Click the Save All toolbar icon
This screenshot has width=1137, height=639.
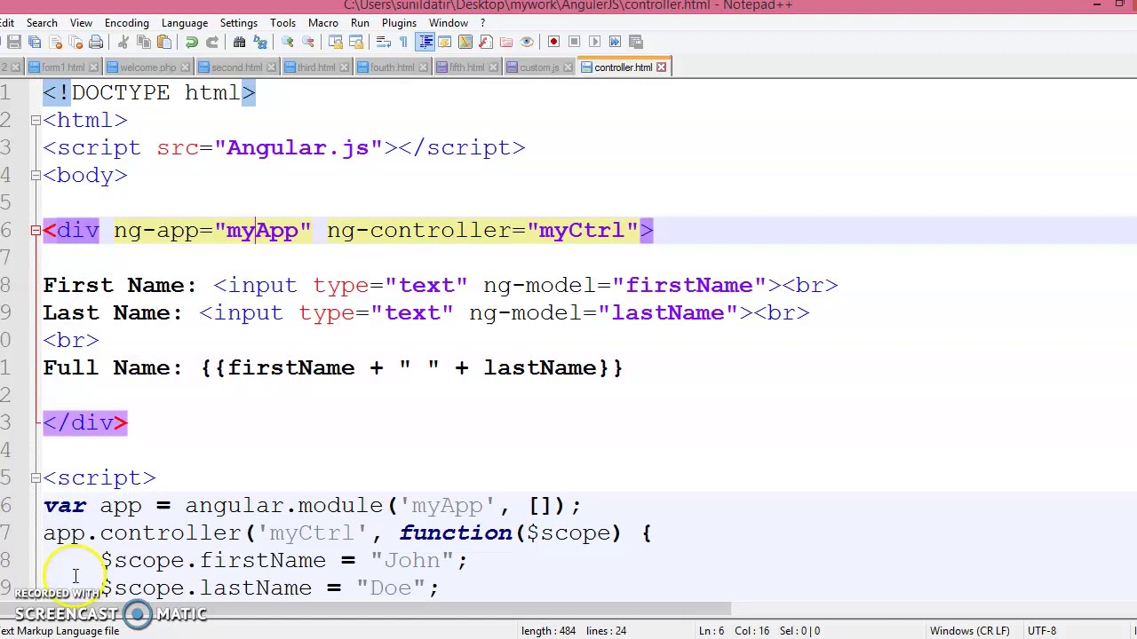click(x=35, y=42)
